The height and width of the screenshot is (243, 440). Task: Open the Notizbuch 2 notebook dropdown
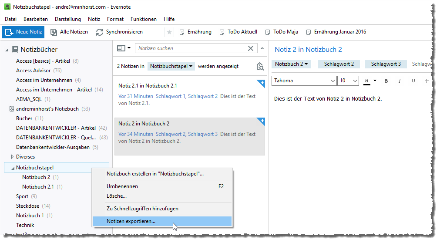point(291,64)
